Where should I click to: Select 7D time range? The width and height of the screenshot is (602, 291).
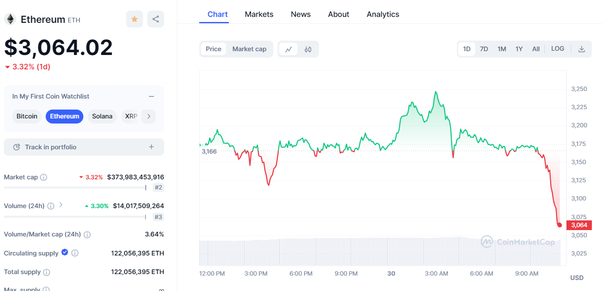[484, 49]
